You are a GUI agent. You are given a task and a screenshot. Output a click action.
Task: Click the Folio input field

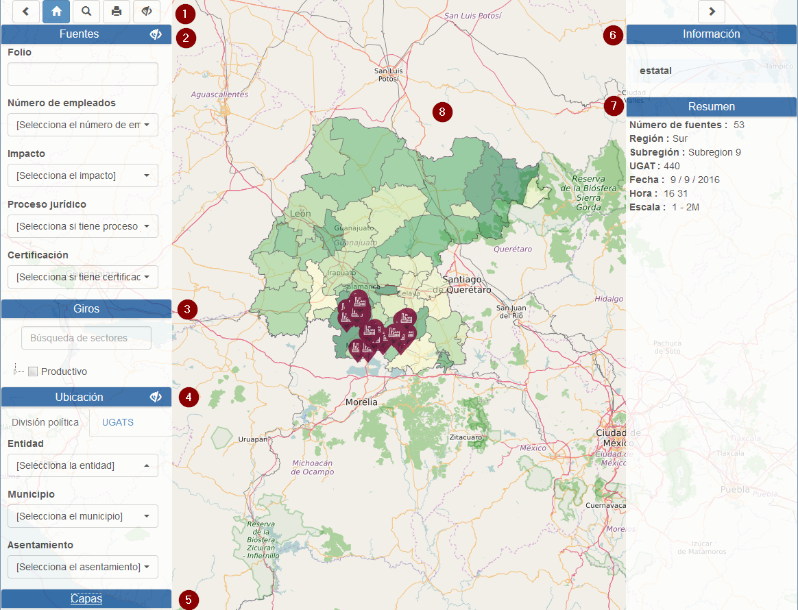[x=83, y=74]
